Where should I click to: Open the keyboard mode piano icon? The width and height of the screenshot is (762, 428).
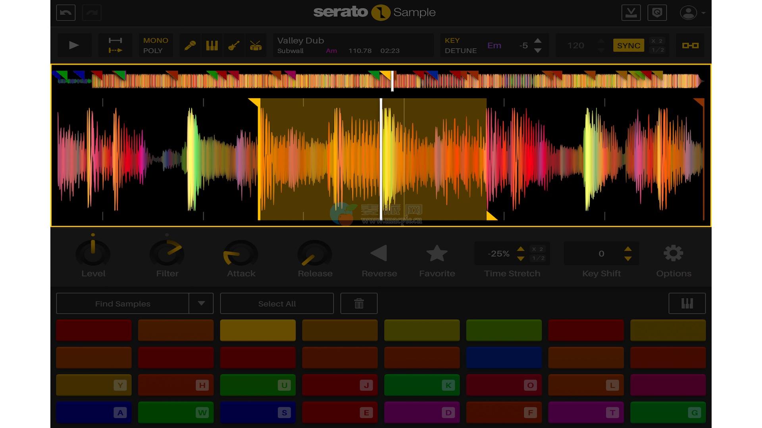[687, 304]
